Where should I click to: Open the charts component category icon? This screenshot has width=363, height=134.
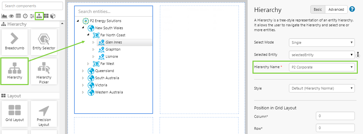4,16
